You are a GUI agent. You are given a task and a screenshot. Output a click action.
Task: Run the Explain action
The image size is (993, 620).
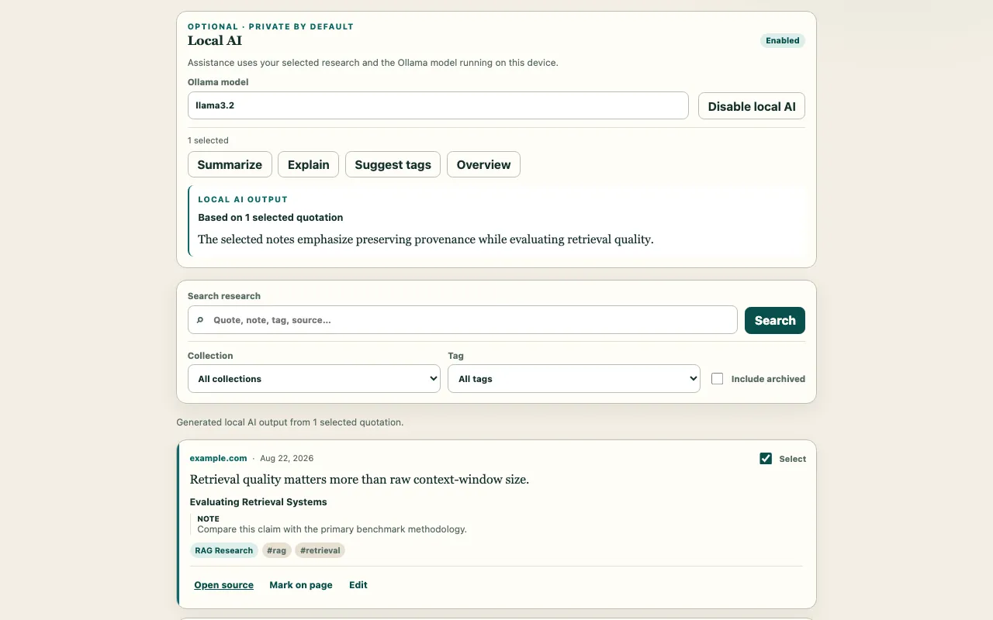309,164
